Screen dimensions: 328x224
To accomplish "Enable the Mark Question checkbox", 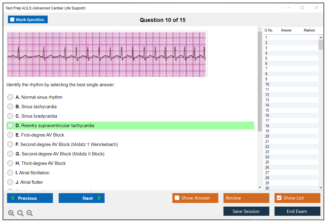I will coord(13,20).
